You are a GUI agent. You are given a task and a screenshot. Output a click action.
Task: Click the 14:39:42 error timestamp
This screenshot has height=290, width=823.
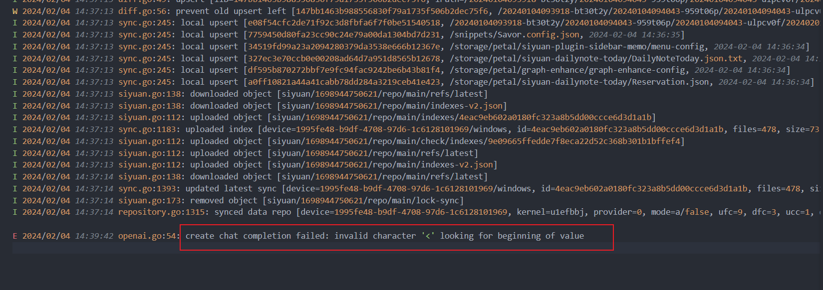94,236
